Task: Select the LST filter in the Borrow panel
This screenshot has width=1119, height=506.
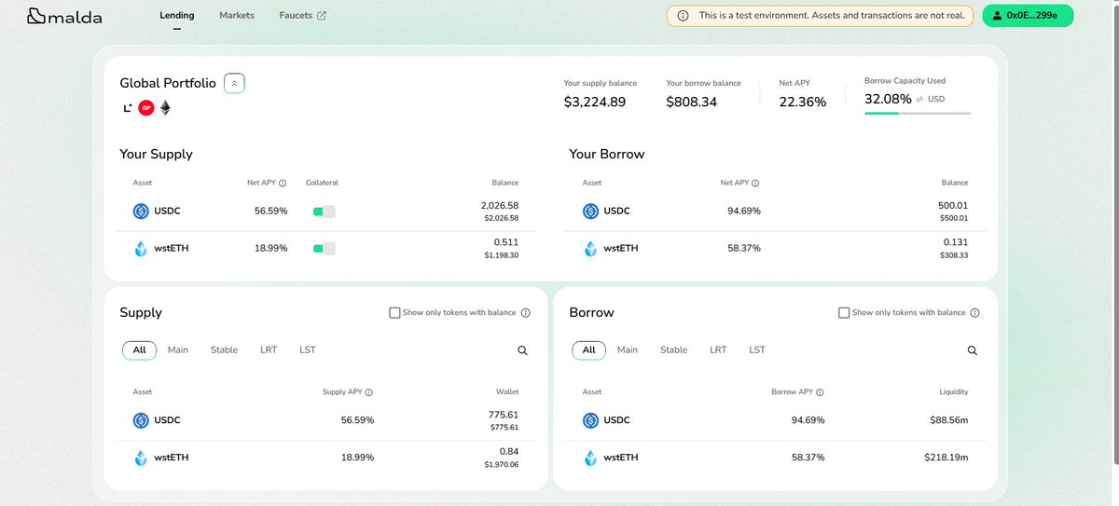Action: click(757, 350)
